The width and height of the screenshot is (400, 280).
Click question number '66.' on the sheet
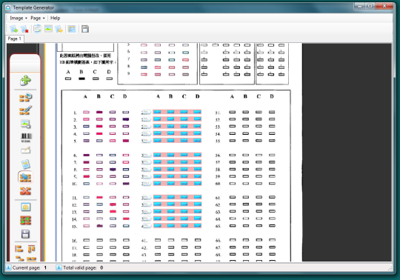(x=218, y=240)
